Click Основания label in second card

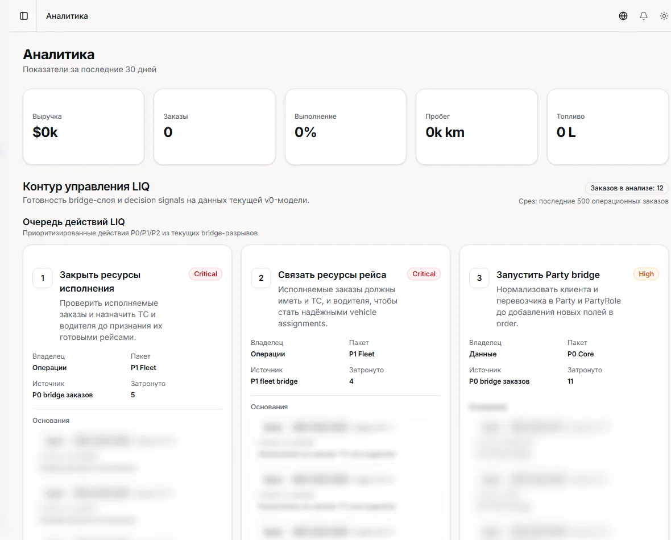269,407
